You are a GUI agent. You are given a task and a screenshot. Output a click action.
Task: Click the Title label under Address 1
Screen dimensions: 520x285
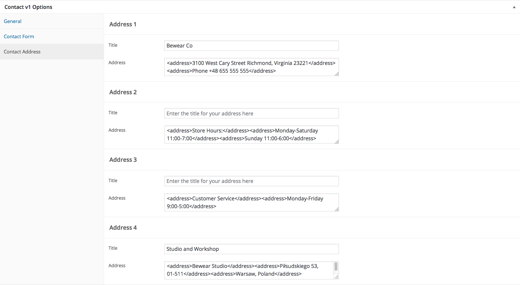(113, 45)
